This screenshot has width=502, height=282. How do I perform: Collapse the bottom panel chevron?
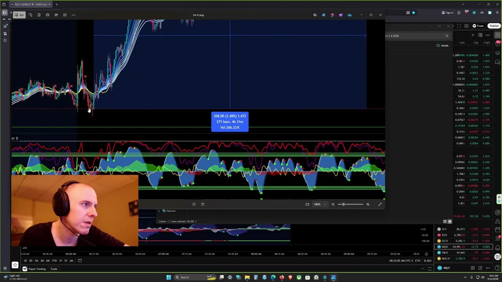[x=422, y=269]
